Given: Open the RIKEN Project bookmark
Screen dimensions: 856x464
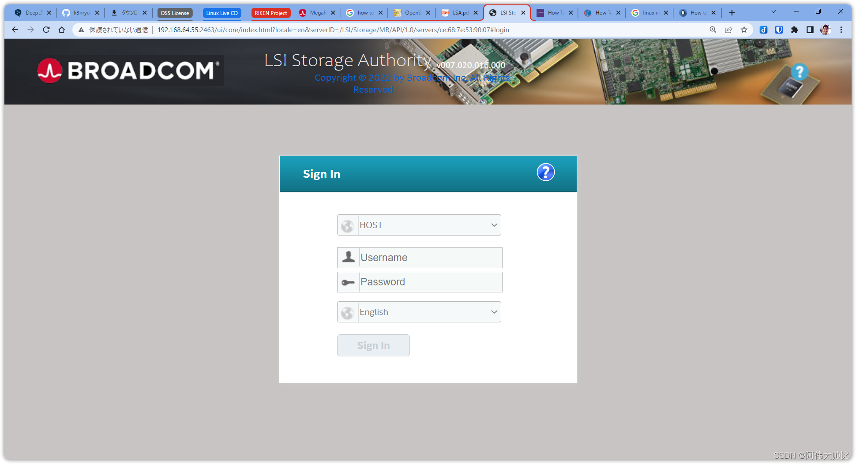Looking at the screenshot, I should pyautogui.click(x=270, y=13).
